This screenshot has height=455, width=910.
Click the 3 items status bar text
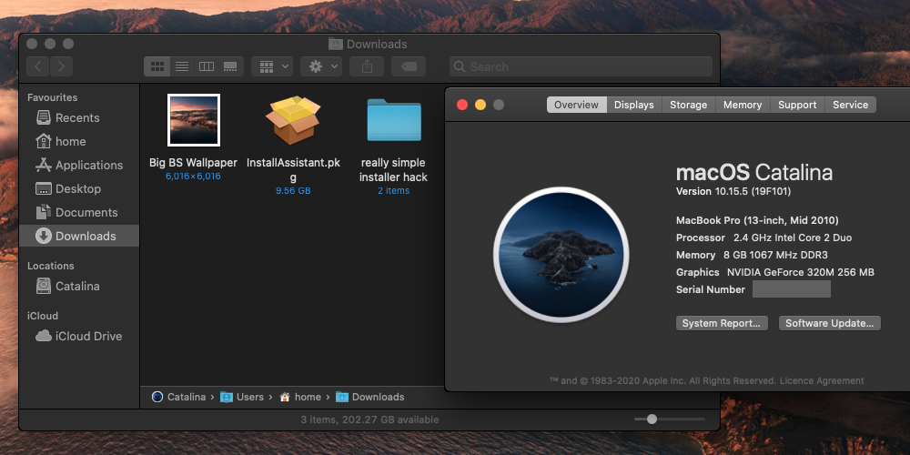(x=369, y=420)
